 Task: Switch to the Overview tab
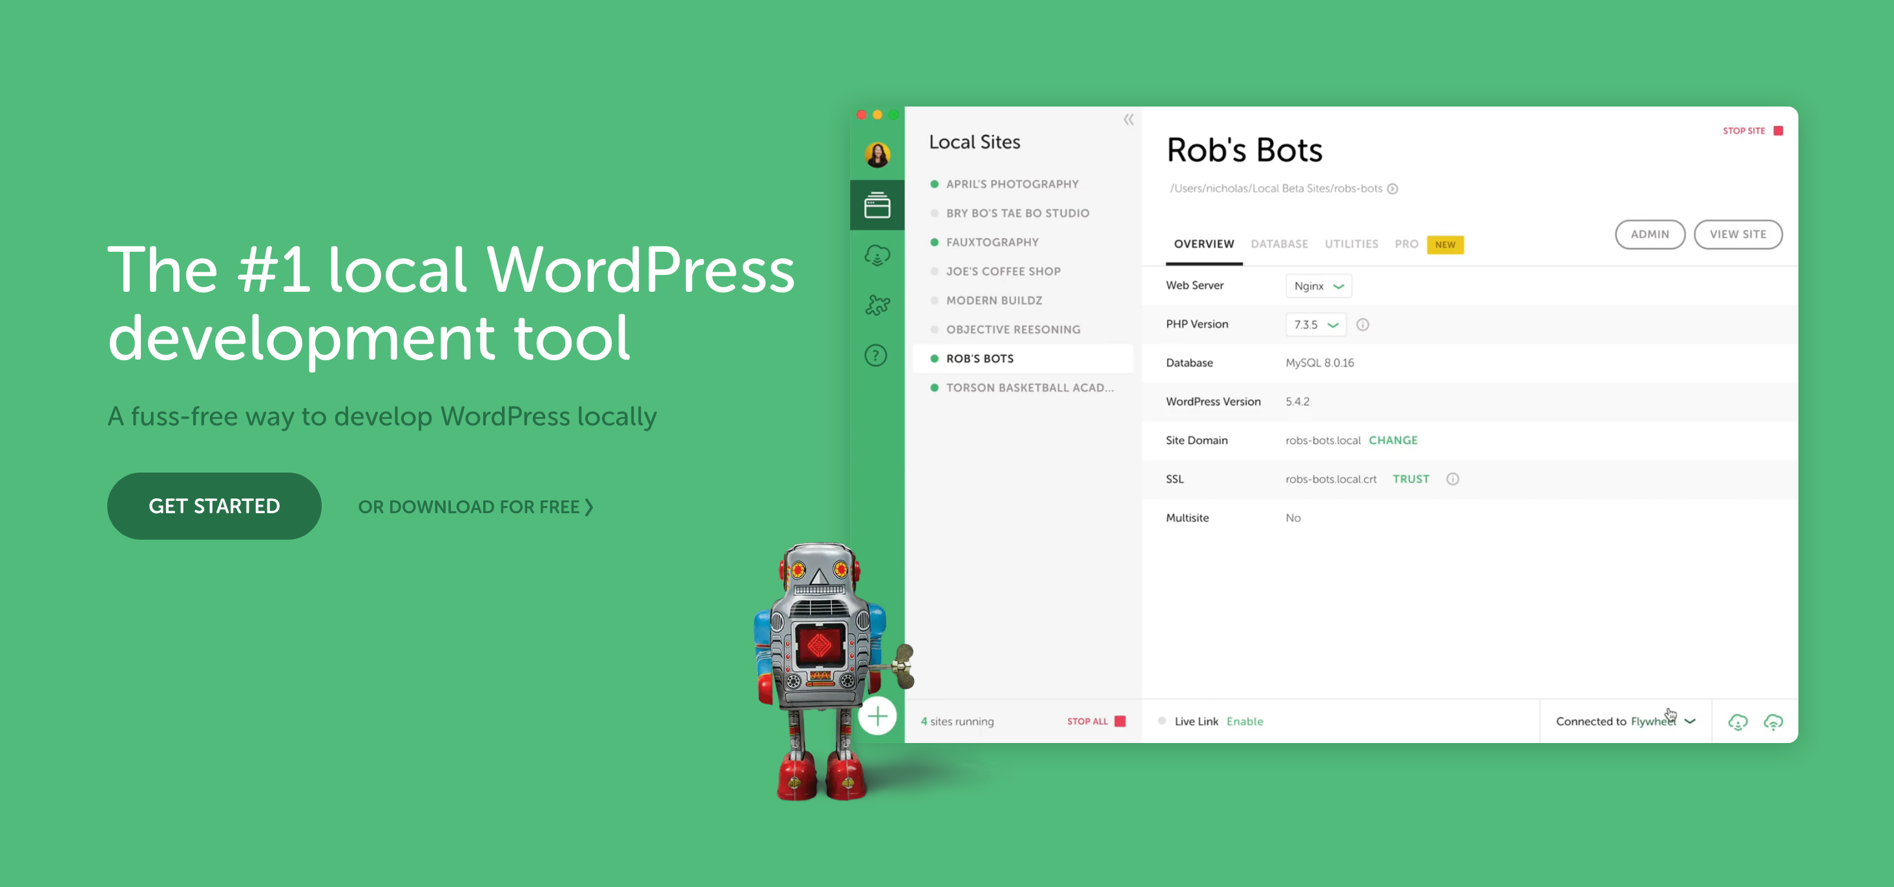pos(1203,244)
